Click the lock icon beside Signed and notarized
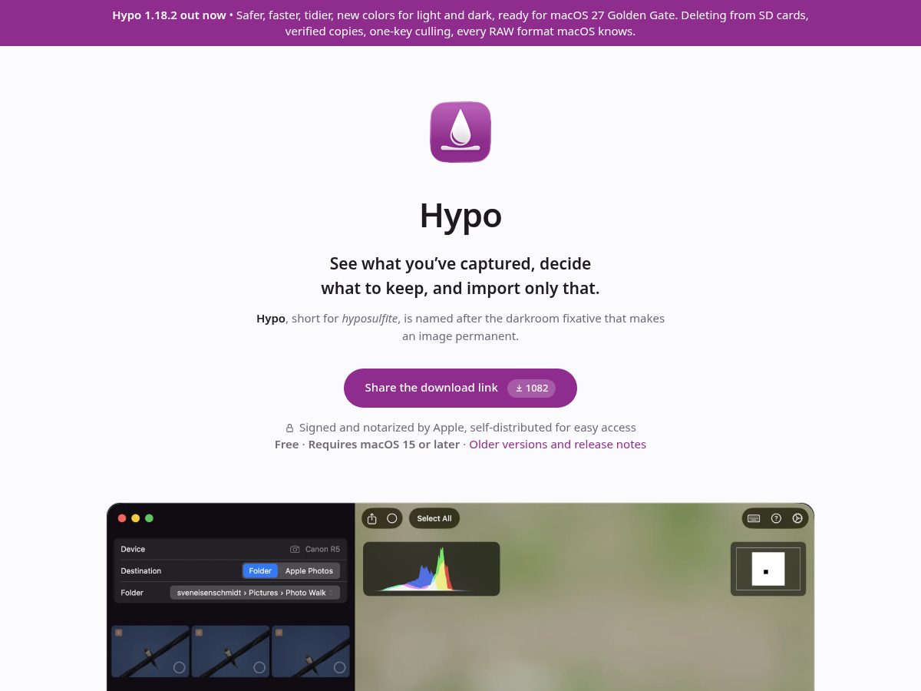 point(289,428)
